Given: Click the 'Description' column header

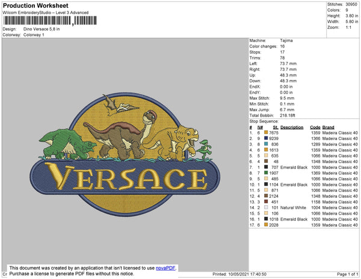Looking at the screenshot, I should coord(292,127).
